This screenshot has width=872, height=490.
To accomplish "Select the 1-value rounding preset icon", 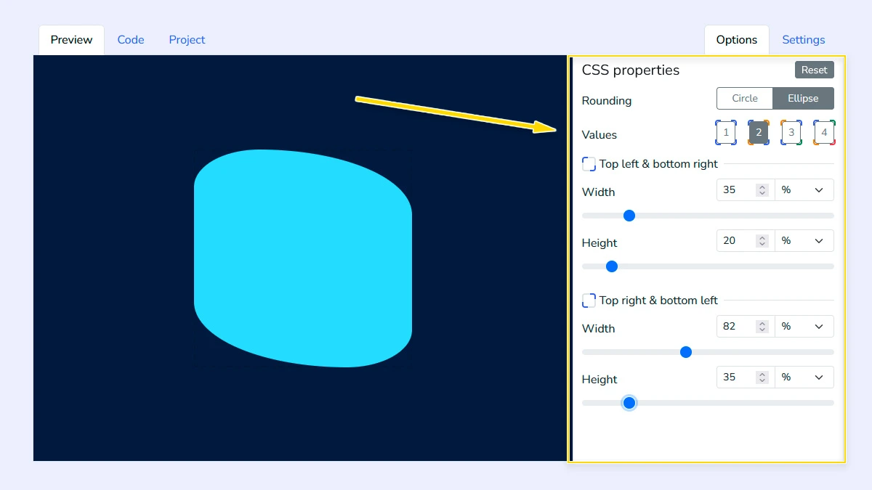I will click(x=725, y=132).
